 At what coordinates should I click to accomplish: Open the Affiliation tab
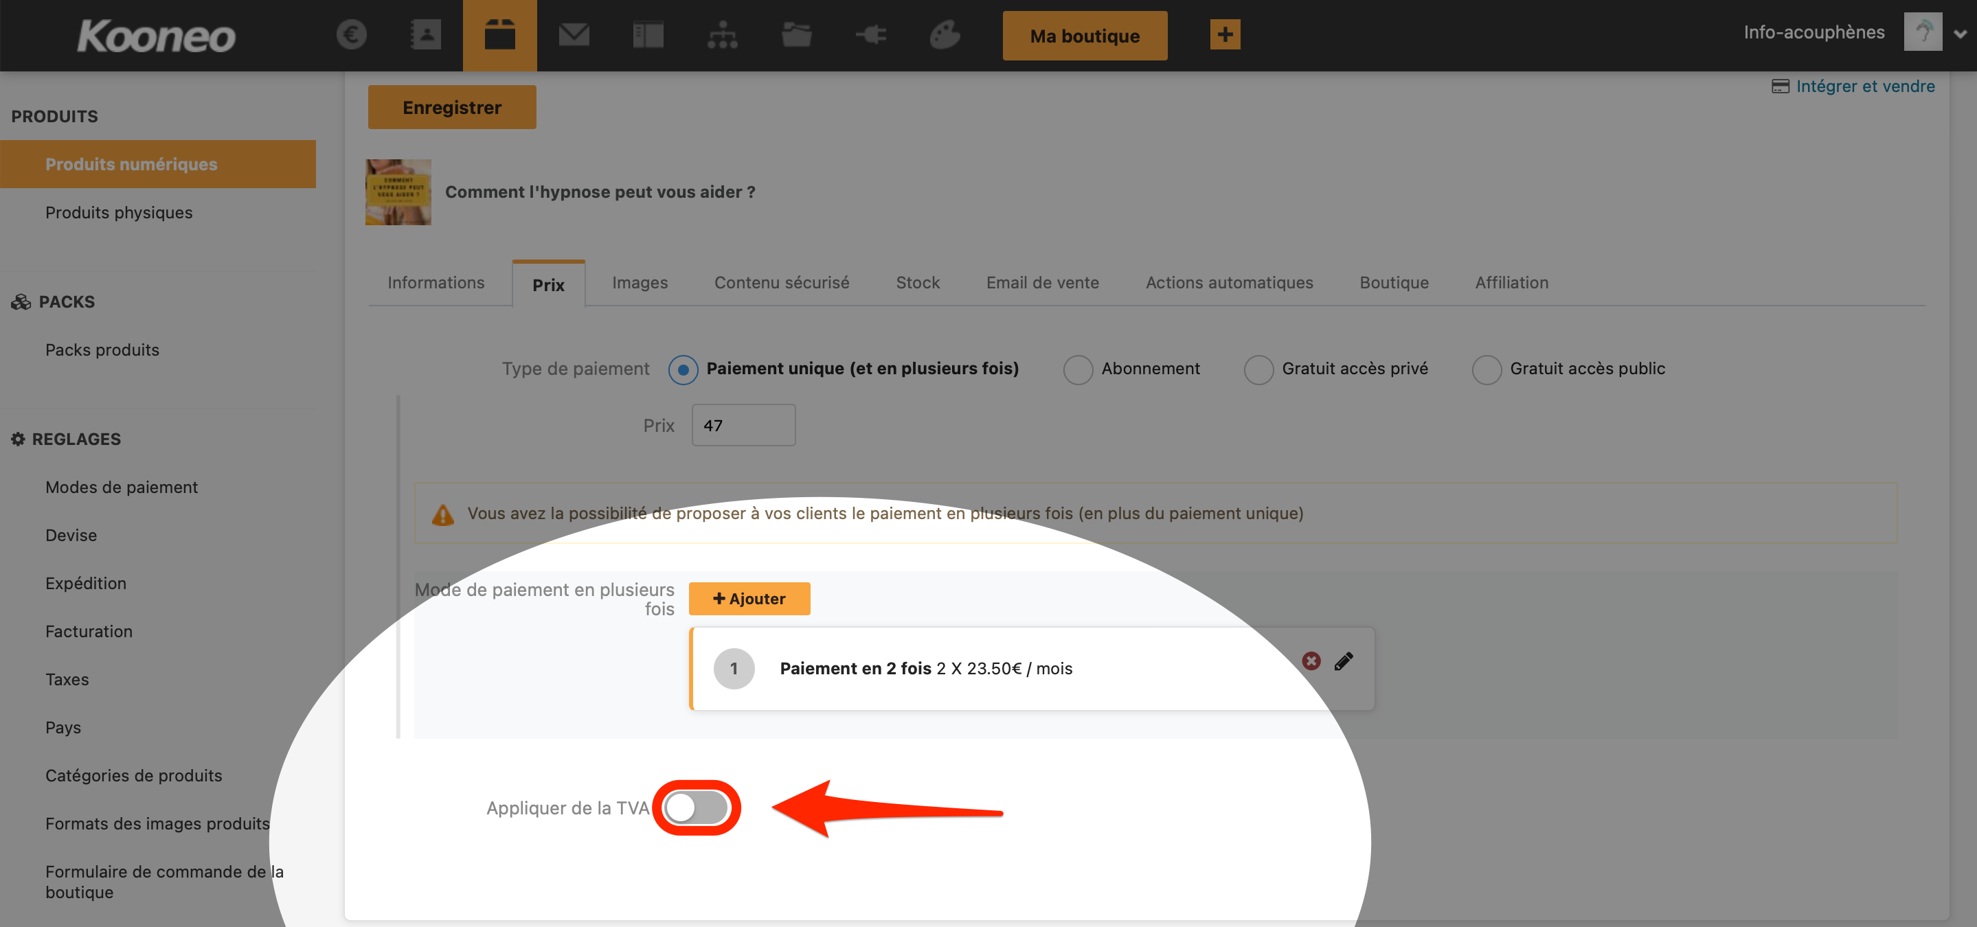[x=1511, y=282]
